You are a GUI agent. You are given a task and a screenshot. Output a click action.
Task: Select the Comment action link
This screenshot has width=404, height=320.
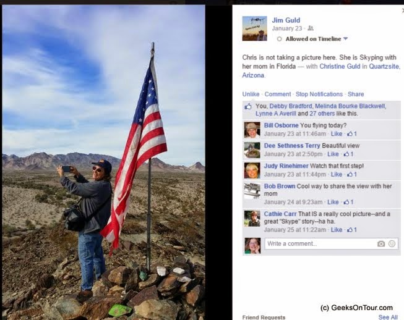(278, 94)
